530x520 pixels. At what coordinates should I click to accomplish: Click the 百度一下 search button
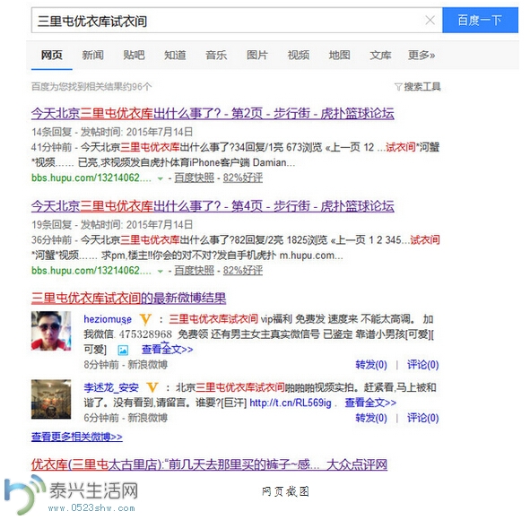480,21
